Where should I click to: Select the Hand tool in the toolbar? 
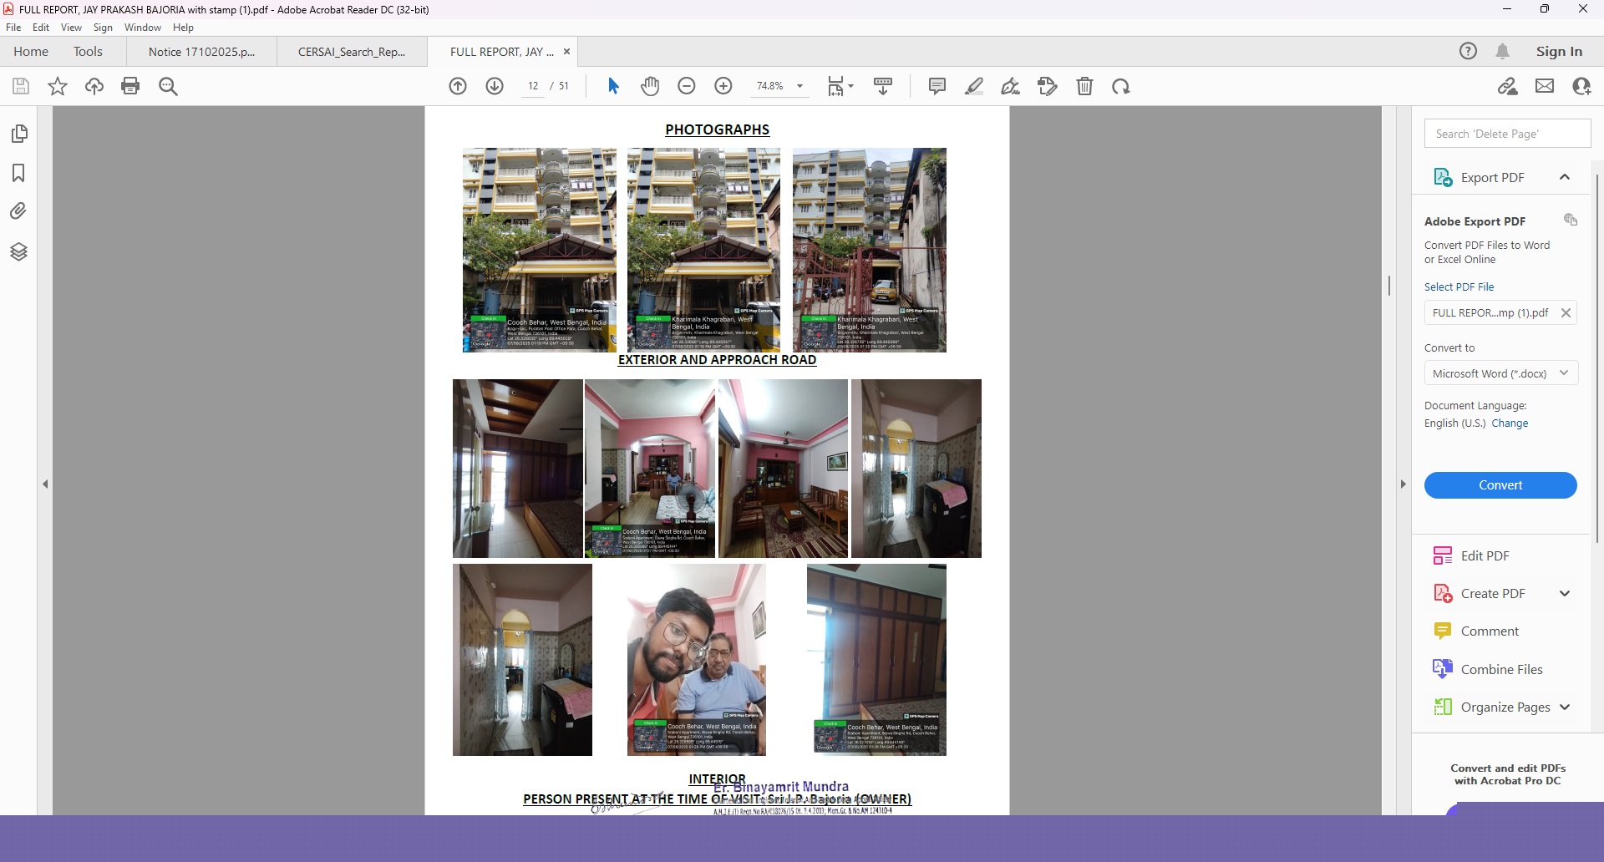[650, 85]
